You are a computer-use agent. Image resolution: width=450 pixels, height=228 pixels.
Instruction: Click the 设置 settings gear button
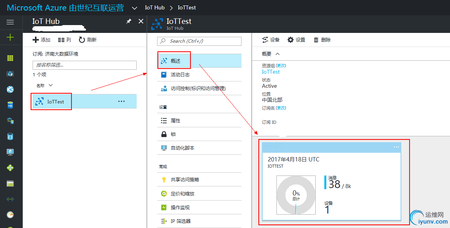click(296, 40)
